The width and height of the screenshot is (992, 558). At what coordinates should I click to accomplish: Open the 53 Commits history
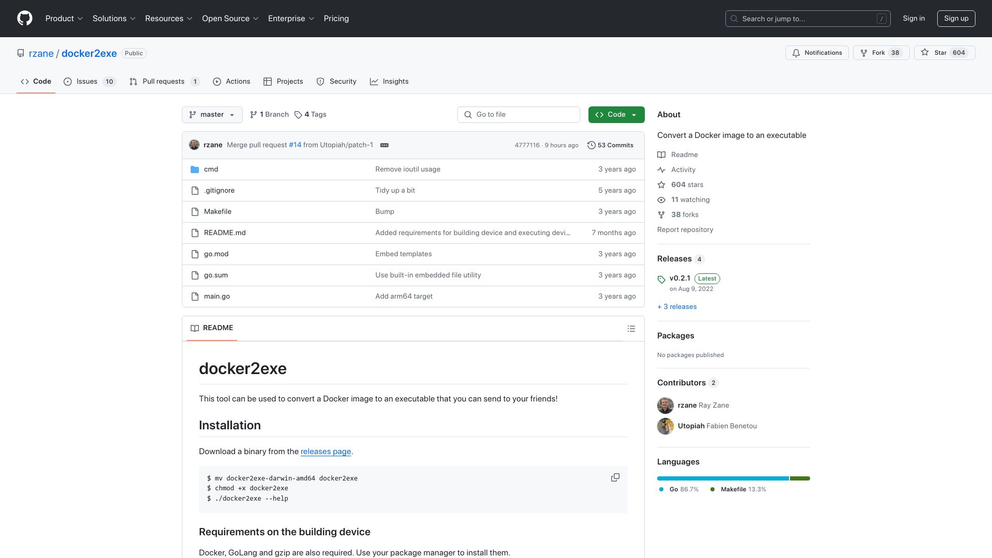click(610, 145)
